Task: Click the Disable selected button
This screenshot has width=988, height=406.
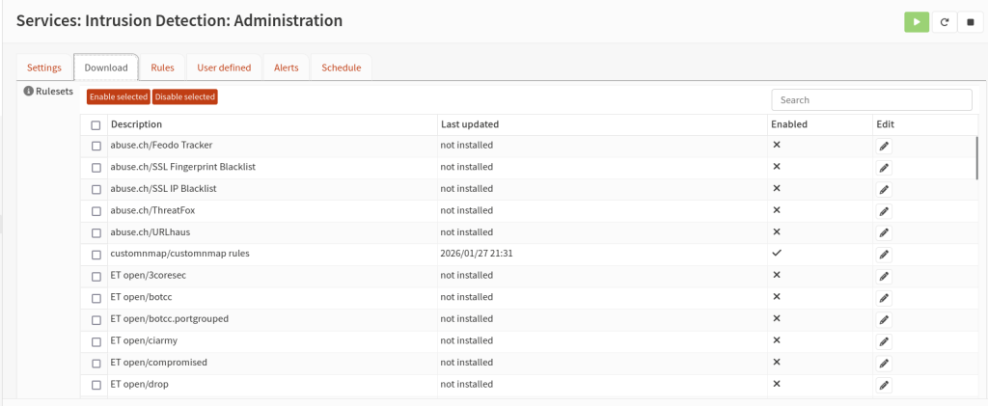Action: click(184, 96)
